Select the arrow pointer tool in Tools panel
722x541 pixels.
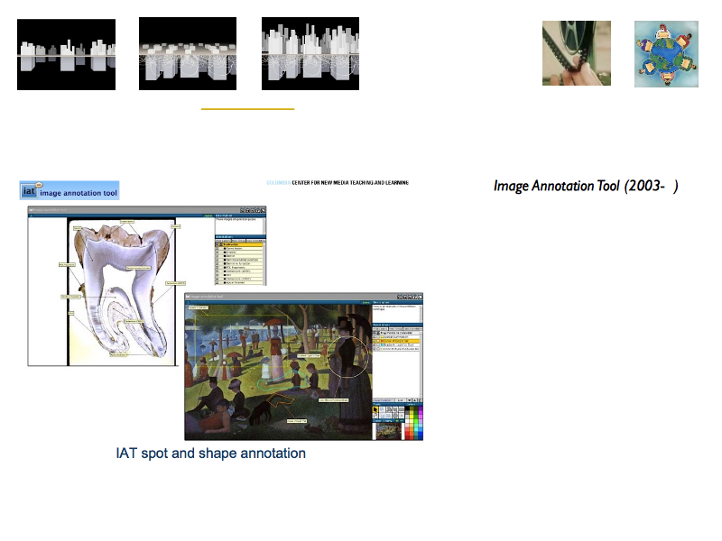[375, 409]
